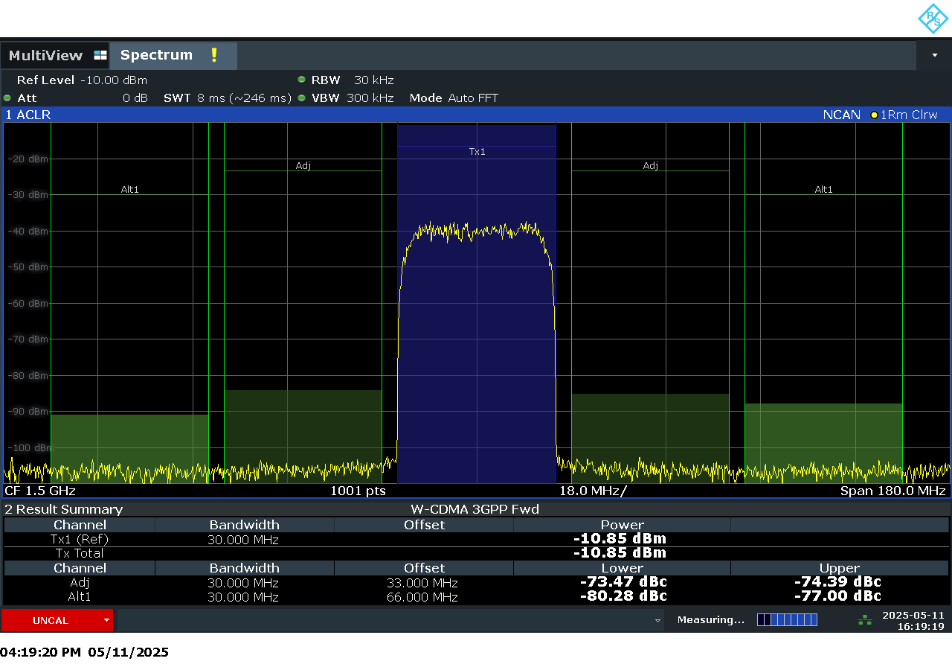Click the Measuring... status text
This screenshot has width=952, height=670.
point(710,619)
